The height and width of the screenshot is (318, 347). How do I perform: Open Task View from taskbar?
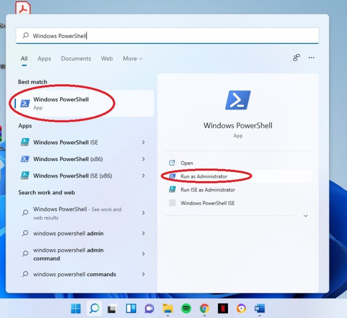pos(113,309)
